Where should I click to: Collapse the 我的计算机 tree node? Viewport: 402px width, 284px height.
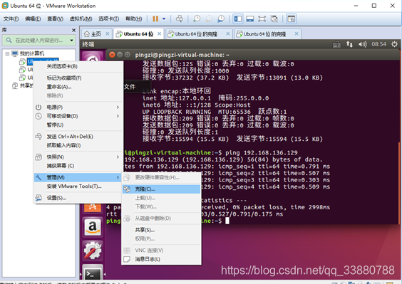(x=7, y=53)
